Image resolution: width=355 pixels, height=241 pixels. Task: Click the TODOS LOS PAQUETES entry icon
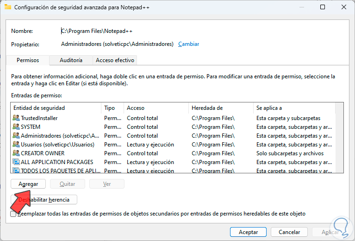click(x=16, y=171)
